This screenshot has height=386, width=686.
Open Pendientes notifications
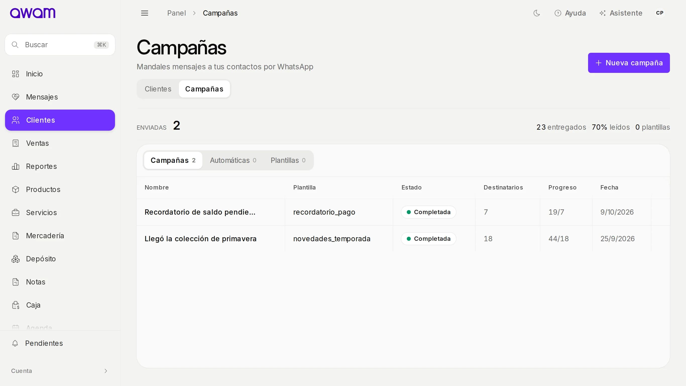[60, 343]
